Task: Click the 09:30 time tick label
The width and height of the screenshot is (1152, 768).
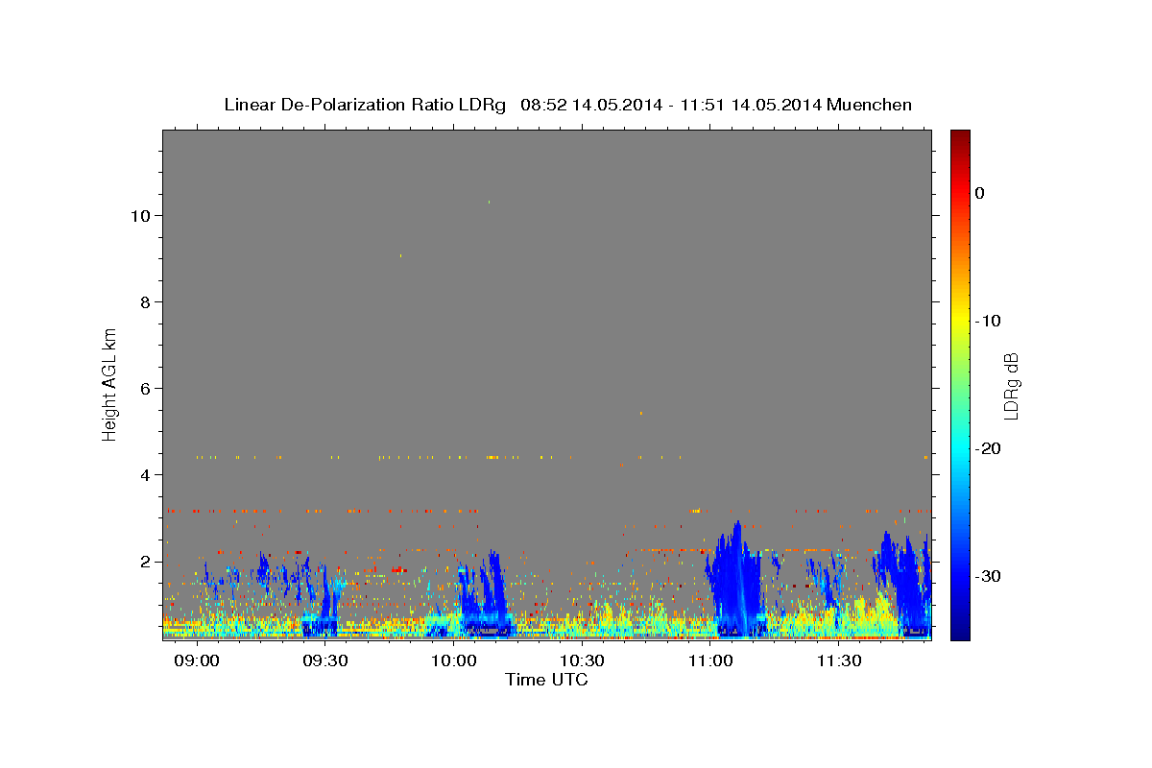Action: pyautogui.click(x=325, y=661)
